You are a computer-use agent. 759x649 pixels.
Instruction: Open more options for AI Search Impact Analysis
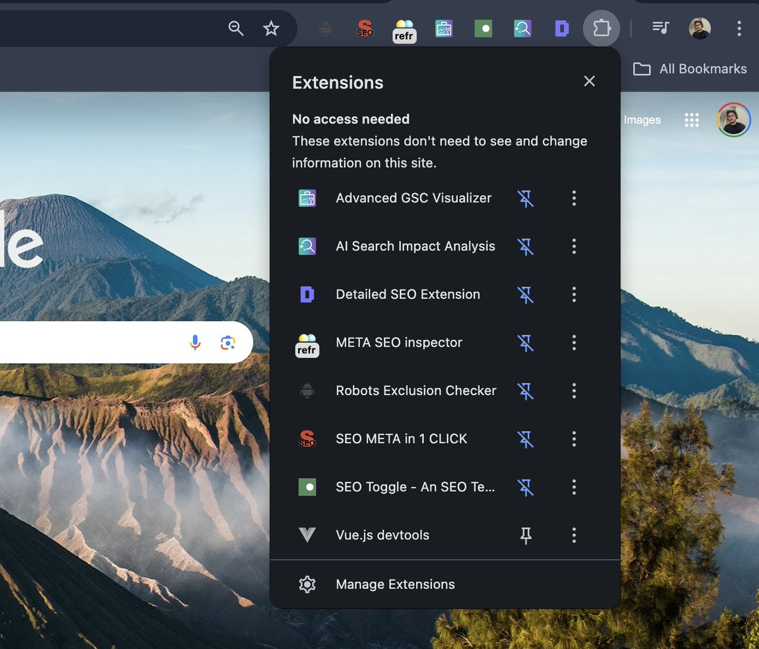tap(574, 246)
